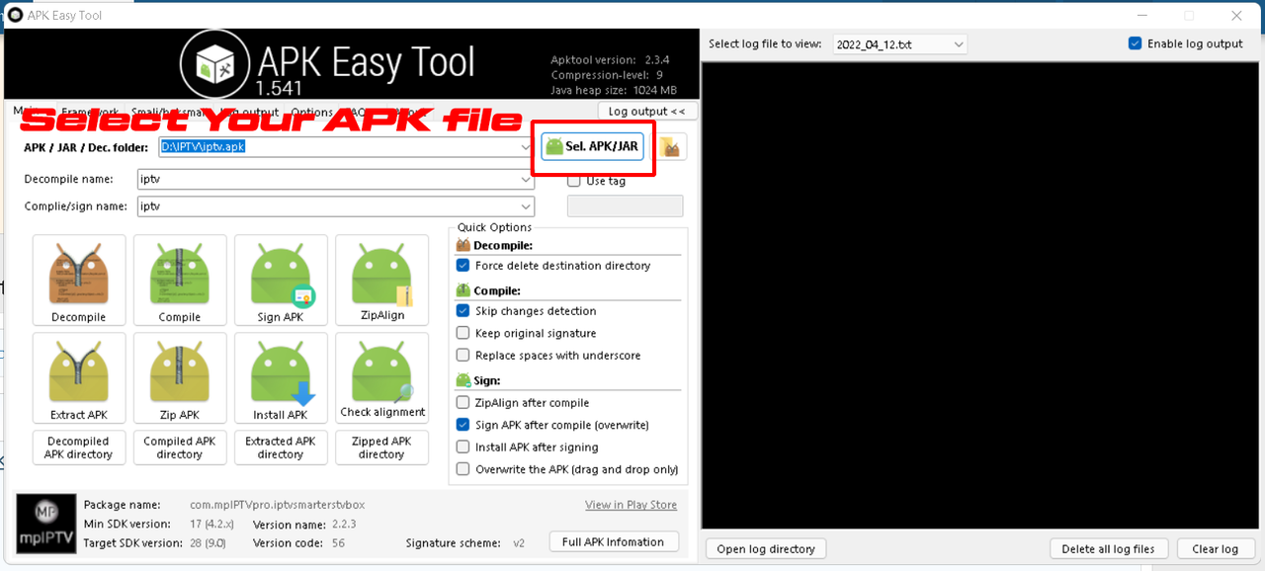1265x571 pixels.
Task: Click the mpIPTV app icon thumbnail
Action: 46,523
